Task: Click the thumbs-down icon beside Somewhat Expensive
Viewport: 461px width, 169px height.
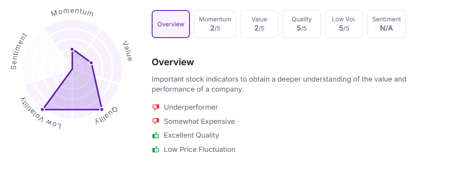Action: pyautogui.click(x=155, y=121)
